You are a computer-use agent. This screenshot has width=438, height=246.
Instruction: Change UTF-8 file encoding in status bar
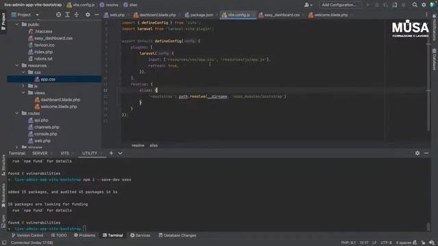(x=386, y=243)
